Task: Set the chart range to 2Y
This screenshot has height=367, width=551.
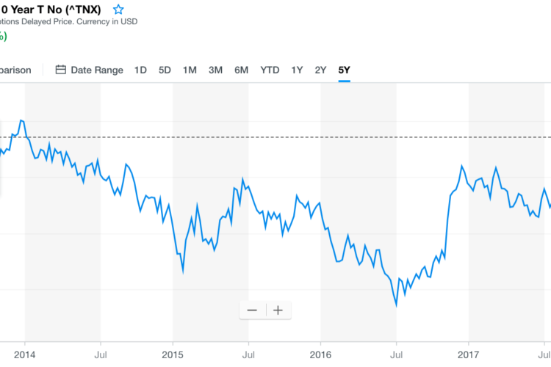Action: pyautogui.click(x=320, y=70)
